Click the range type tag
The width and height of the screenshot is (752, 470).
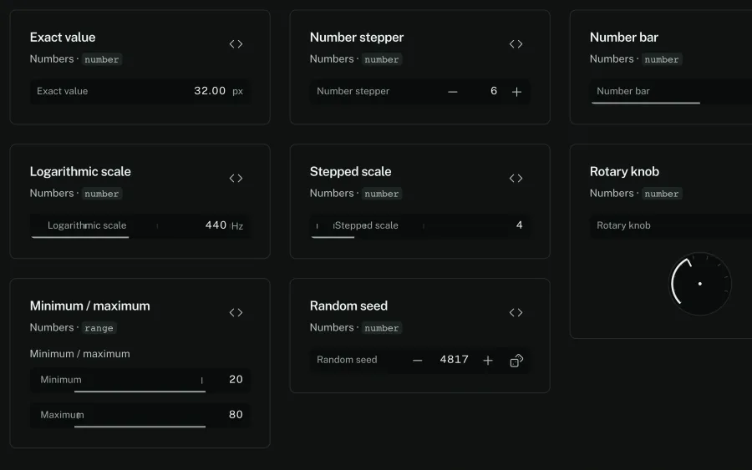click(99, 328)
